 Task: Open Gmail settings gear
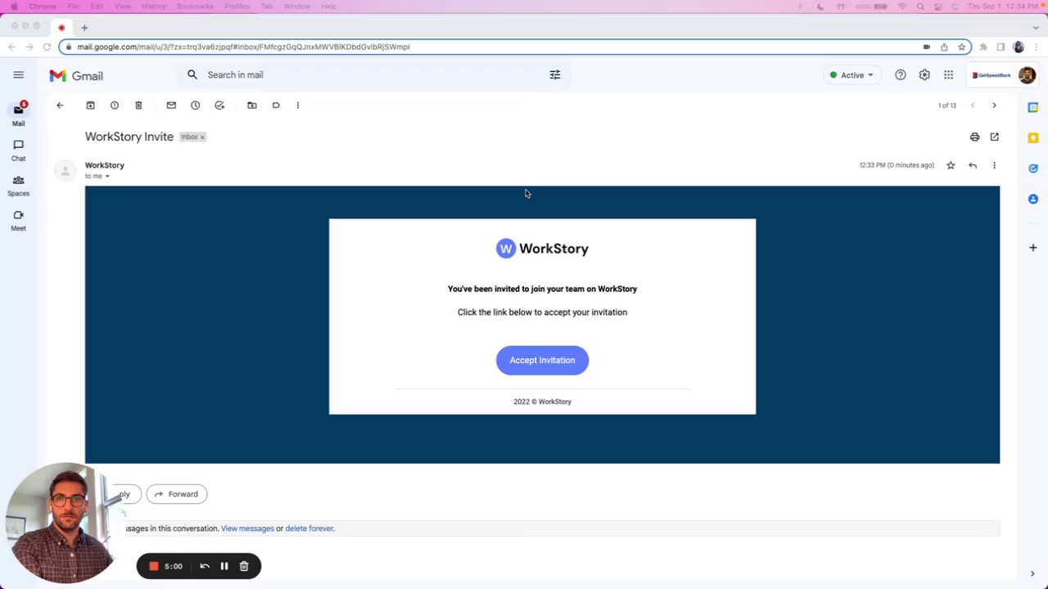point(924,75)
